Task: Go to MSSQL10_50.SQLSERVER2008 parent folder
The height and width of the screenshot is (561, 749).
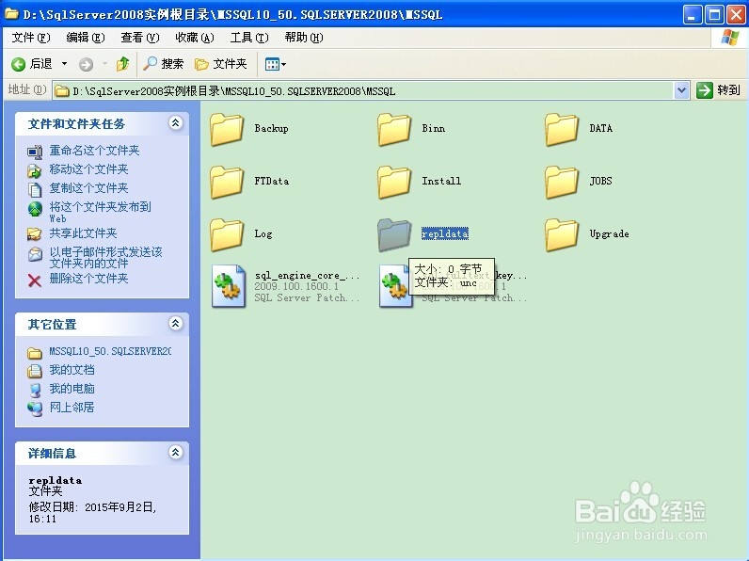Action: click(x=110, y=352)
